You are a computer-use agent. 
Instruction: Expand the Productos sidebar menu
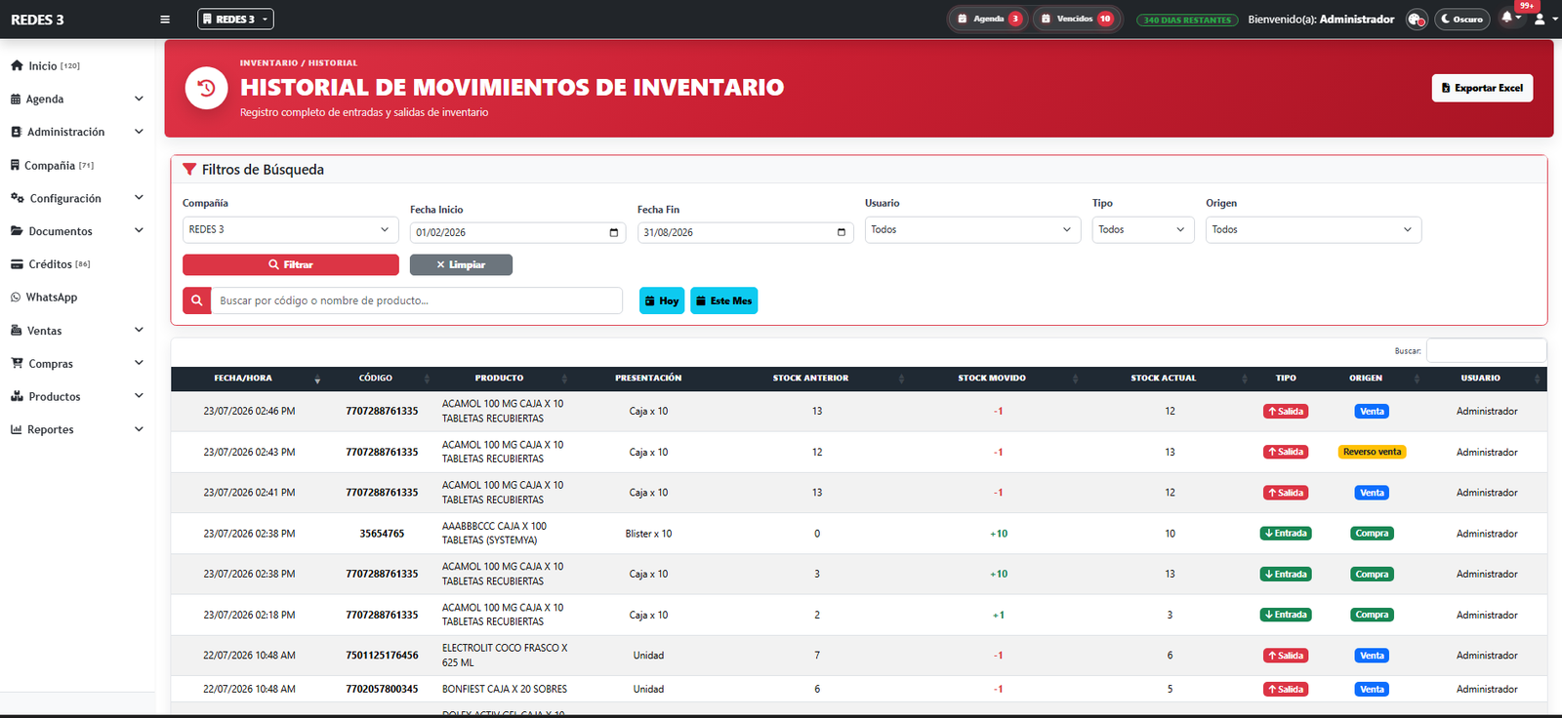coord(77,397)
